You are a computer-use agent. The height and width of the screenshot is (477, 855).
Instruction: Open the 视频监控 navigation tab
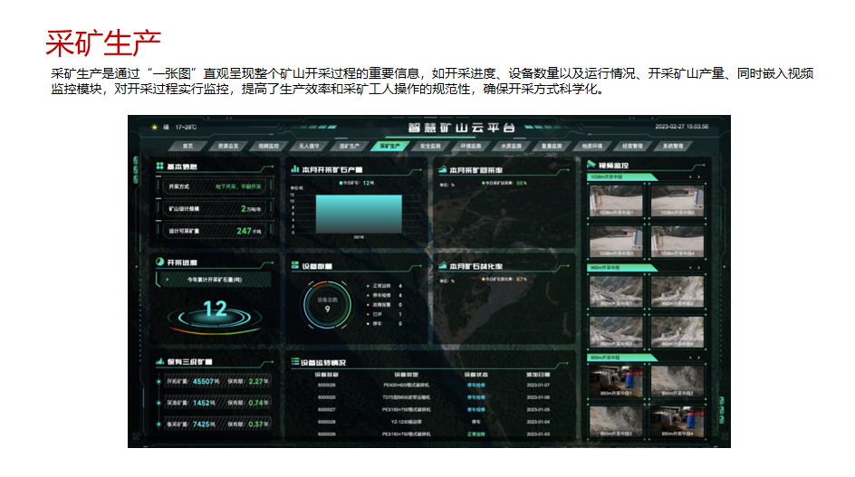(268, 145)
